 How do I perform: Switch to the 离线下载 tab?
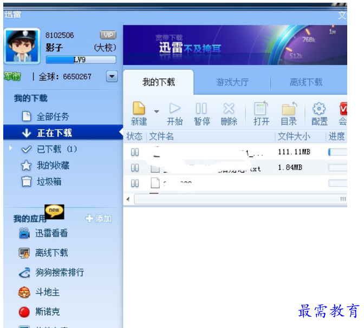(x=306, y=82)
